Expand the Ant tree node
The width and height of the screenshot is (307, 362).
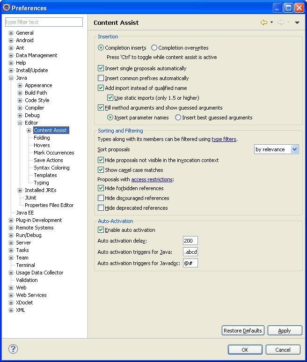(11, 48)
